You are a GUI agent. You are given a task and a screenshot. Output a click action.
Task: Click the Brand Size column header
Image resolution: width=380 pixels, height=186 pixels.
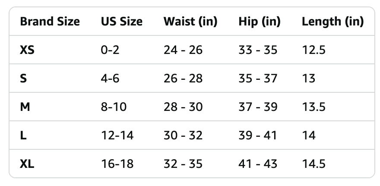(50, 22)
